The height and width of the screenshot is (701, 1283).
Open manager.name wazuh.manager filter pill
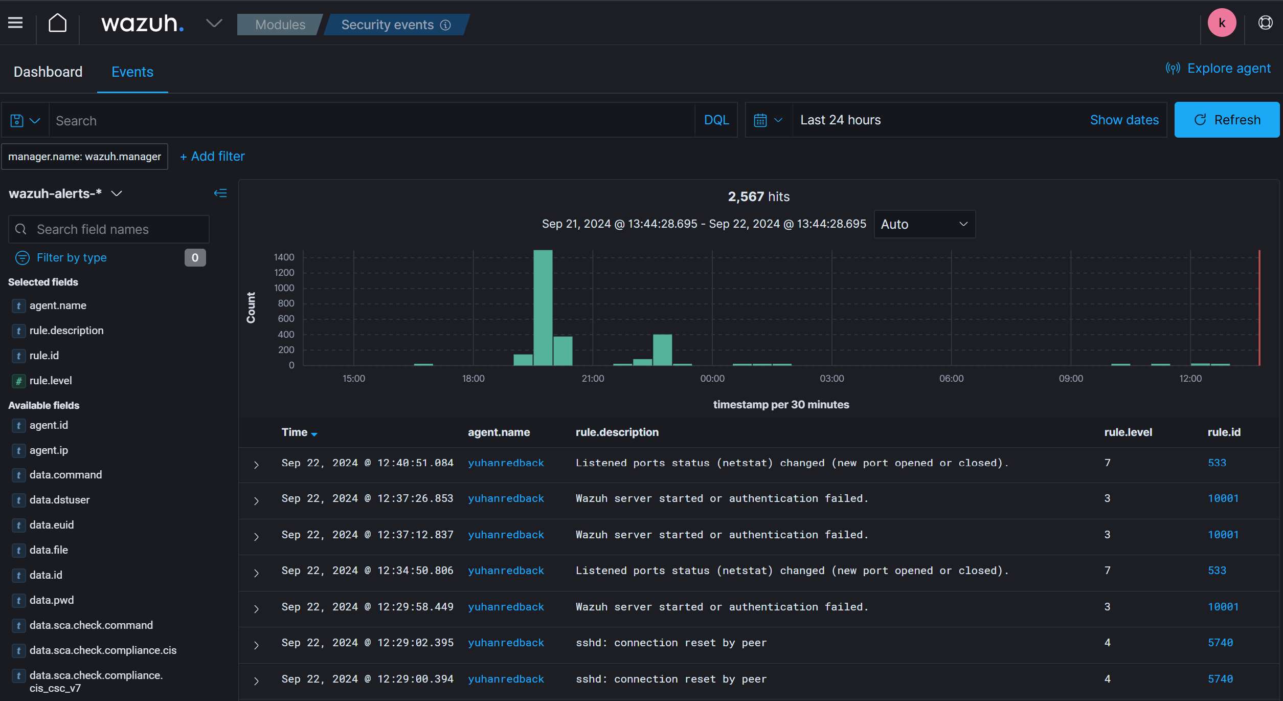tap(84, 157)
